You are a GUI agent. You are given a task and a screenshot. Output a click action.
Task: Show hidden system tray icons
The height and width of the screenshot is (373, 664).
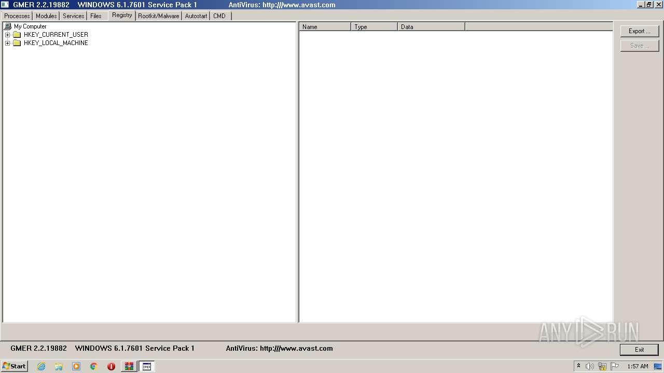578,366
